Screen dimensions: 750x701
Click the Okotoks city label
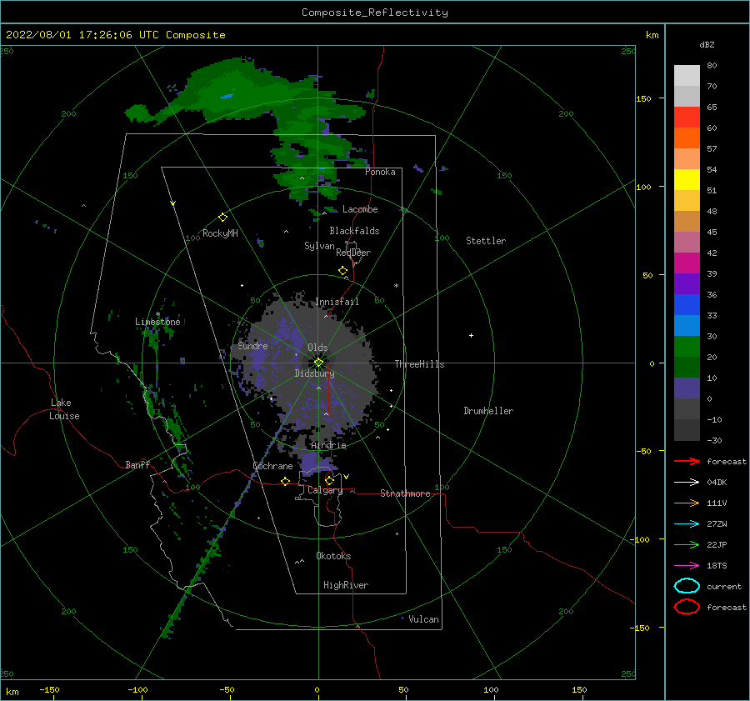pyautogui.click(x=333, y=556)
